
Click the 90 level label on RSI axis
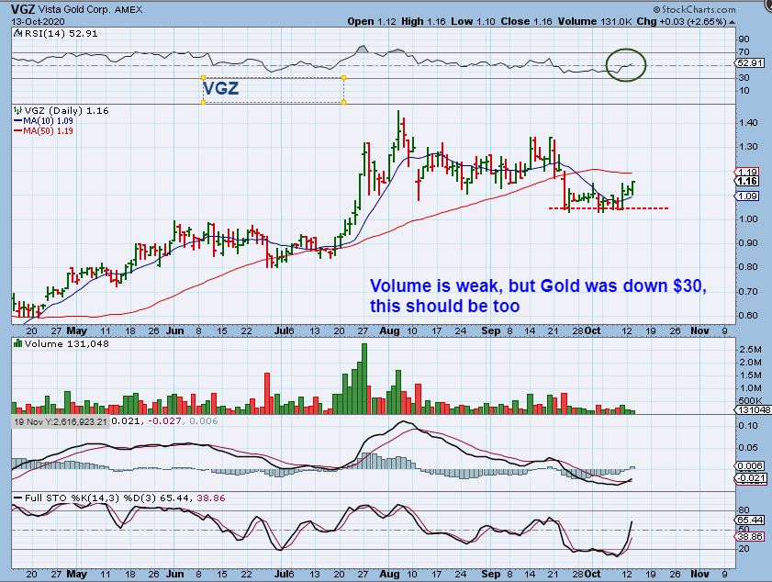pos(744,39)
